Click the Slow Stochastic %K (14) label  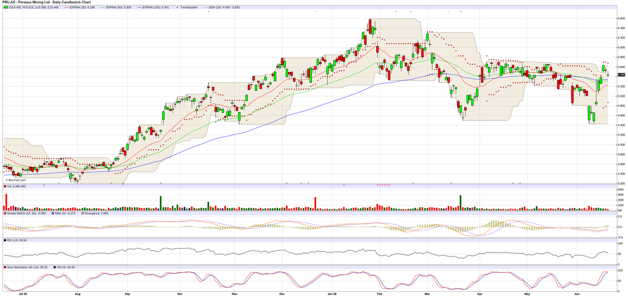tap(27, 267)
